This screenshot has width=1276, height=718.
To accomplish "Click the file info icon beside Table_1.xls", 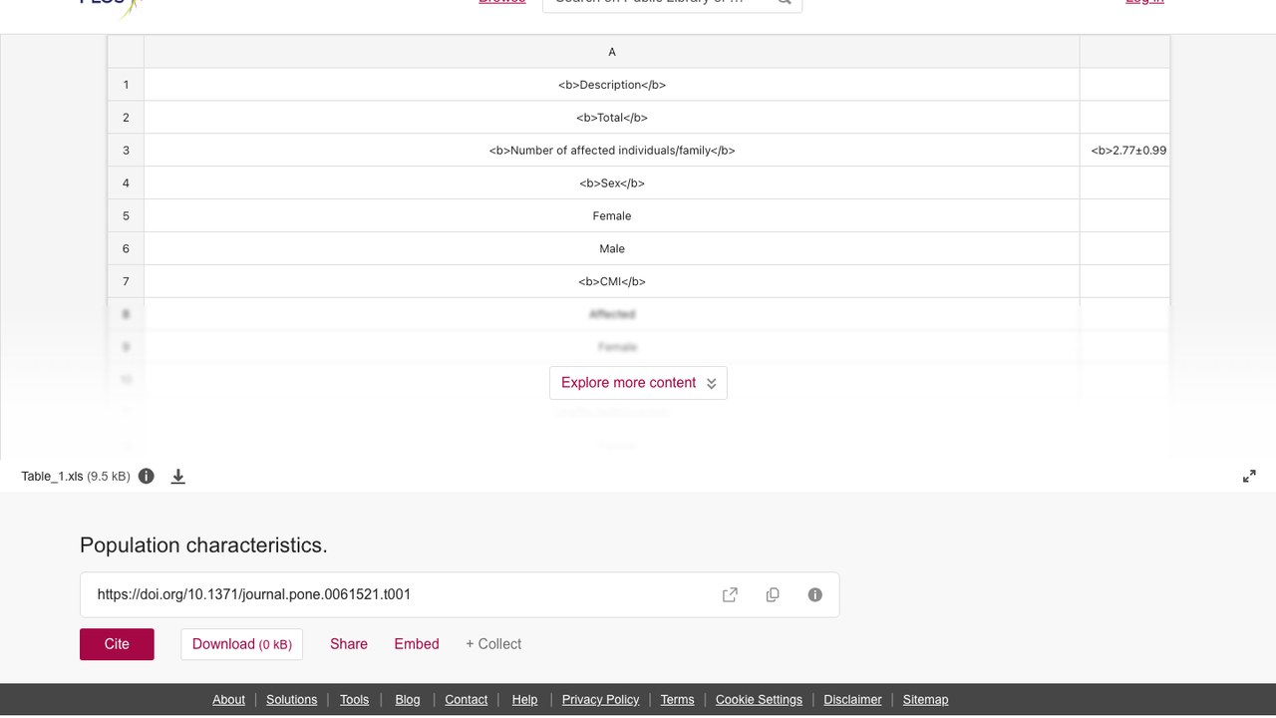I will (147, 476).
